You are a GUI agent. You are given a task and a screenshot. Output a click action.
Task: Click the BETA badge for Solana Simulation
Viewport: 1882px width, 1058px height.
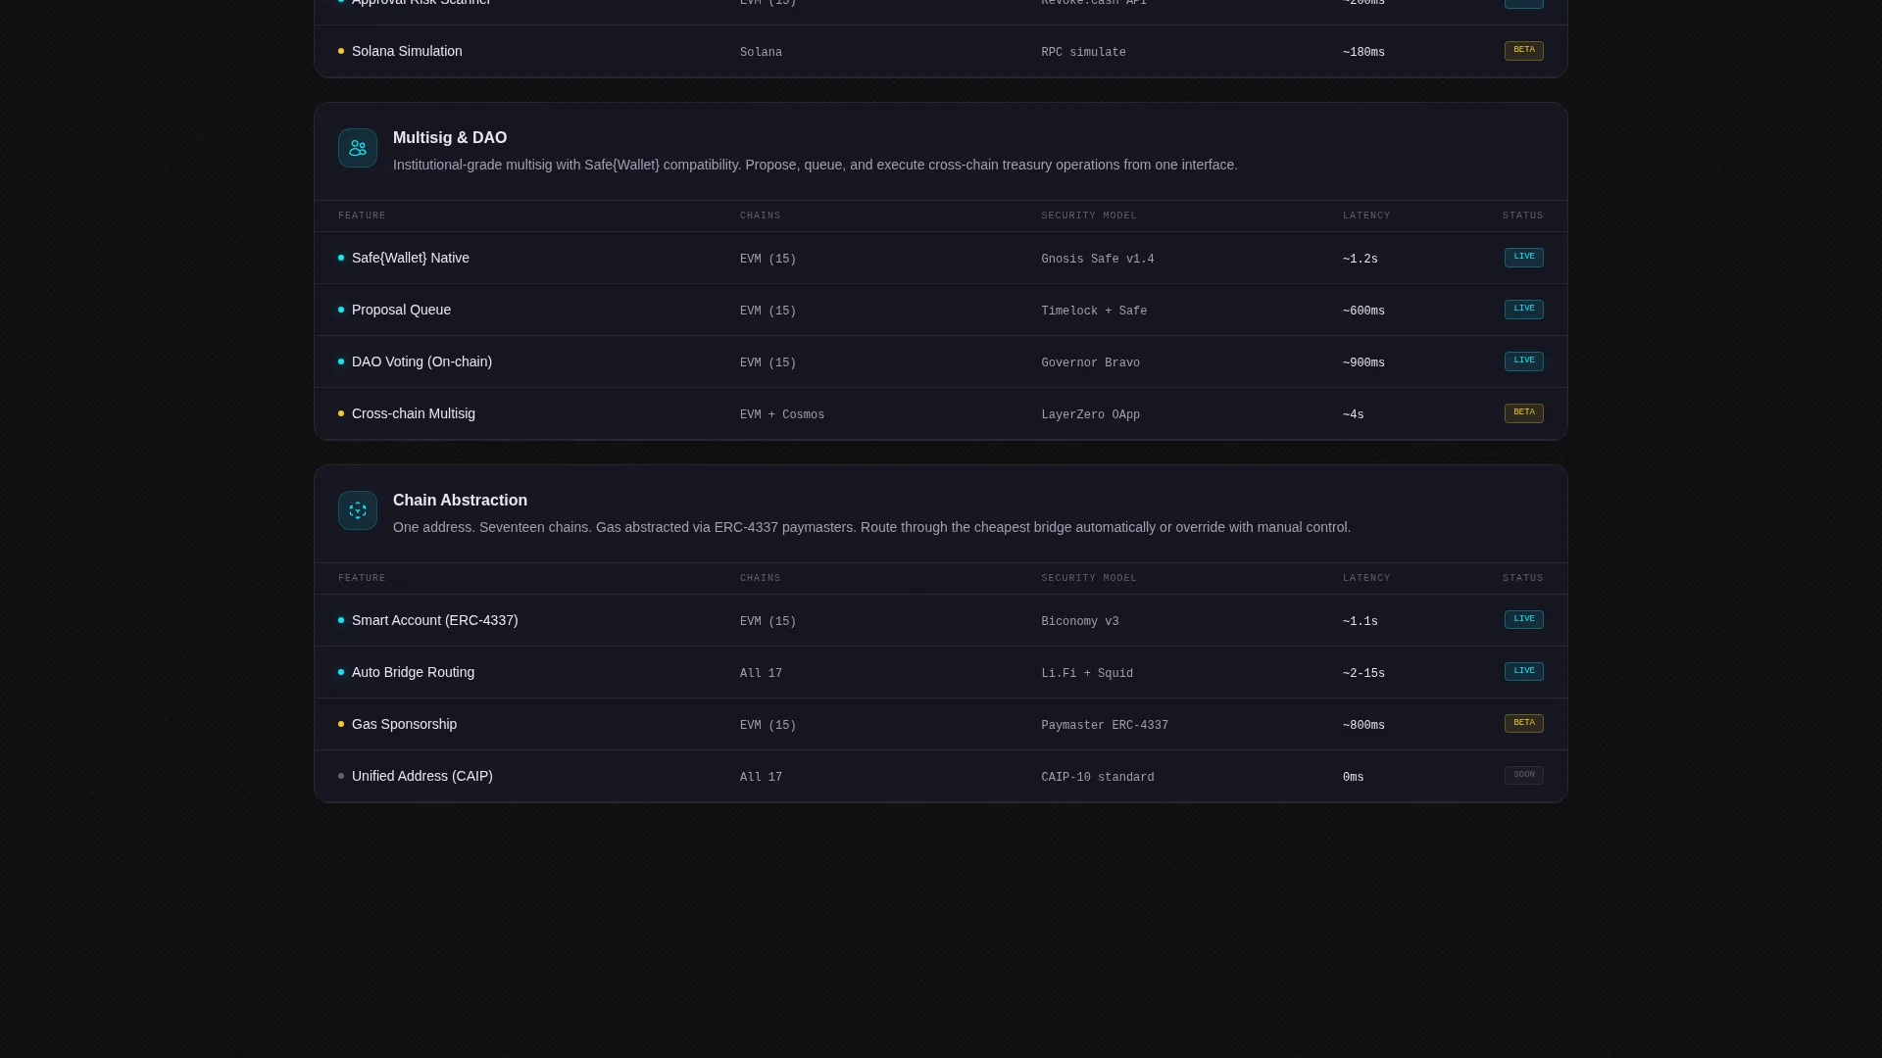pyautogui.click(x=1523, y=51)
